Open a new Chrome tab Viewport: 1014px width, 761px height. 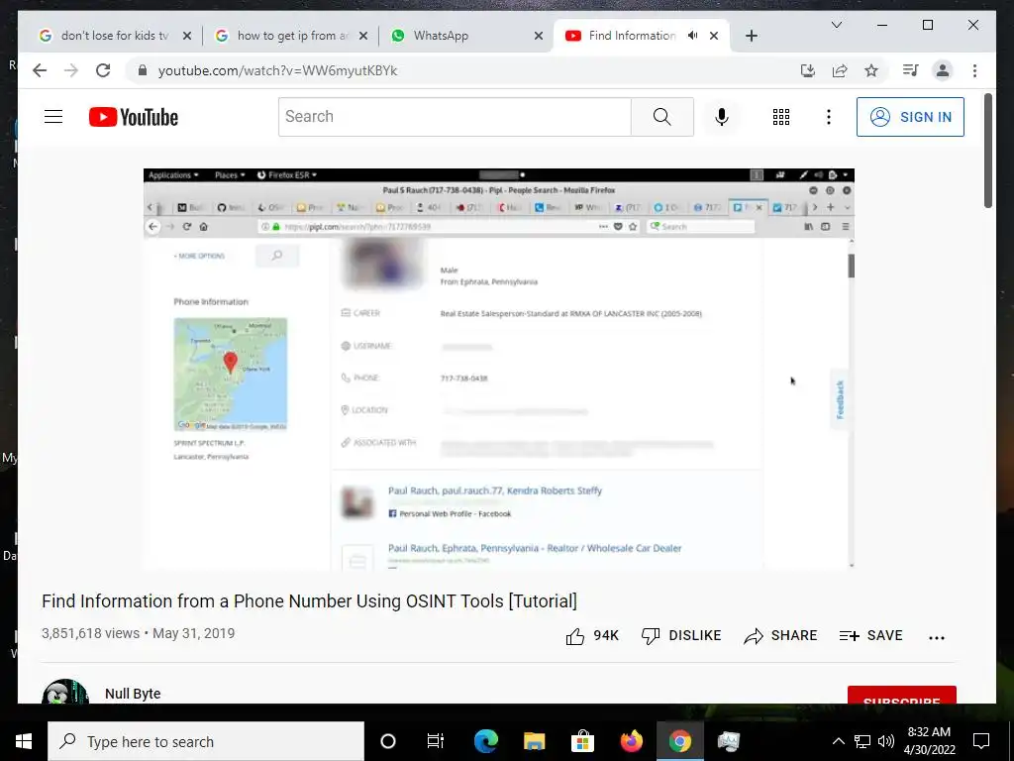pyautogui.click(x=751, y=36)
